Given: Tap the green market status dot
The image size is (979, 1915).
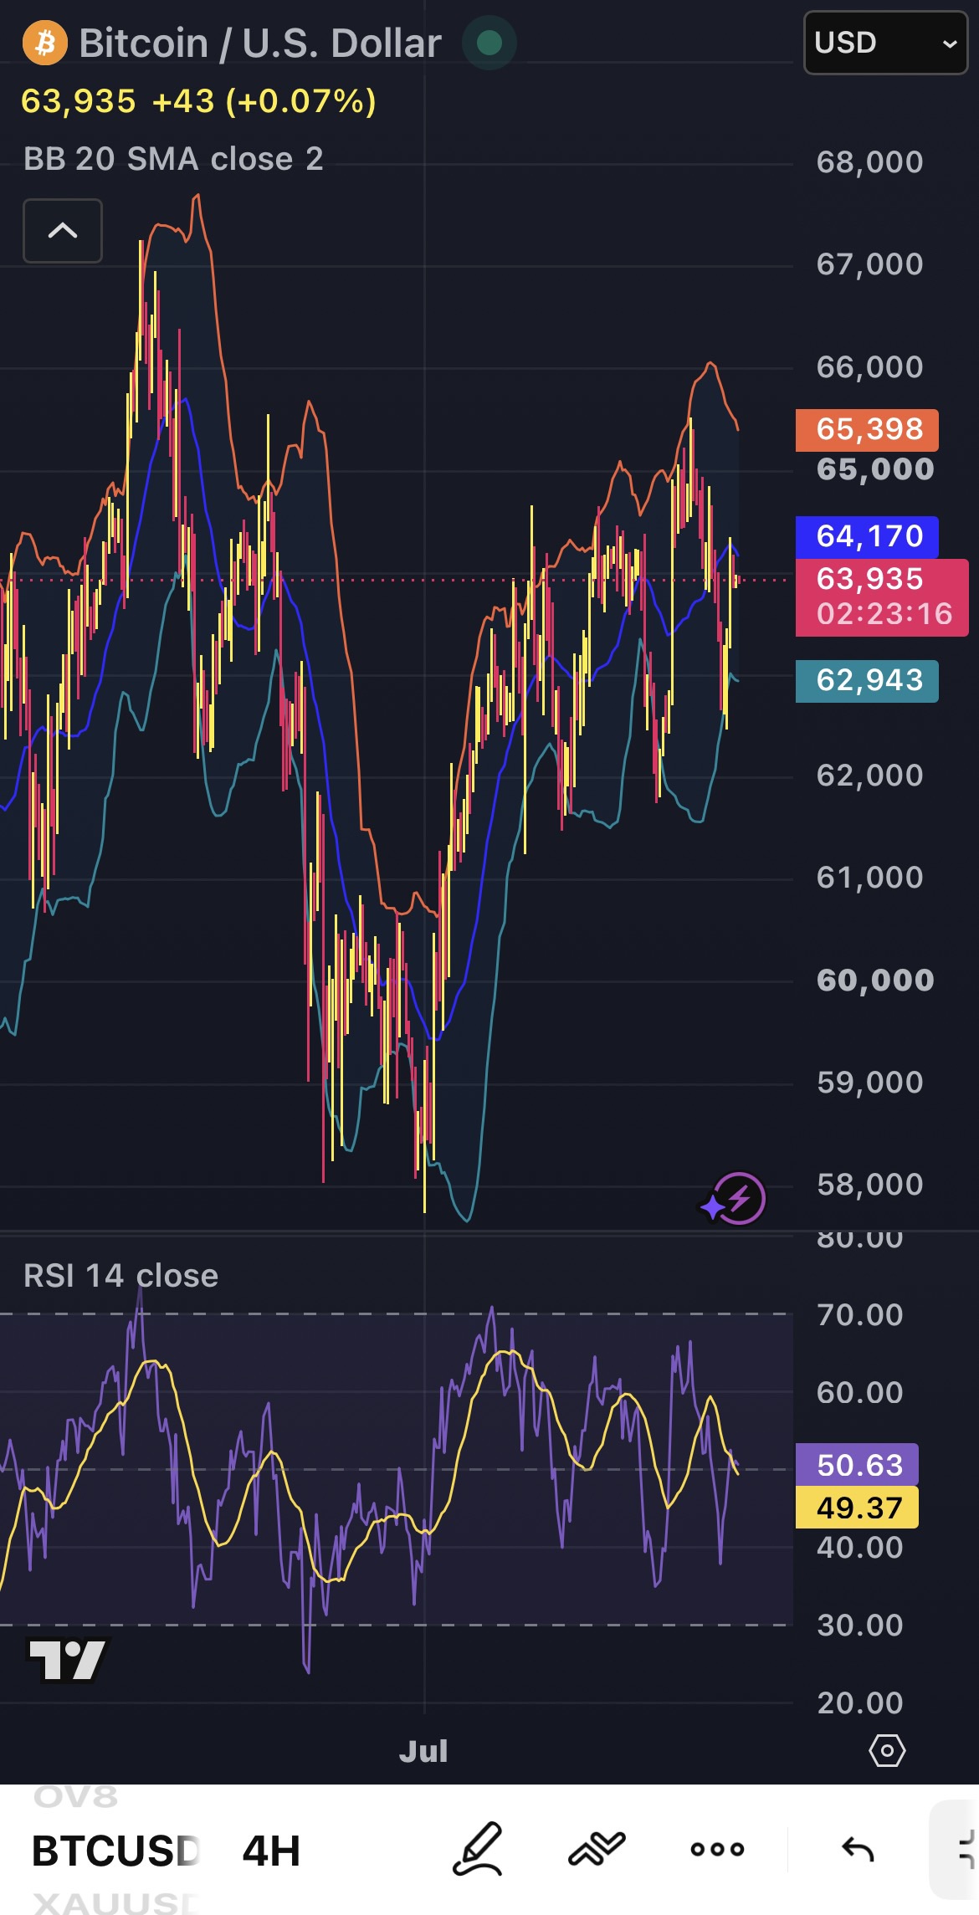Looking at the screenshot, I should 489,43.
